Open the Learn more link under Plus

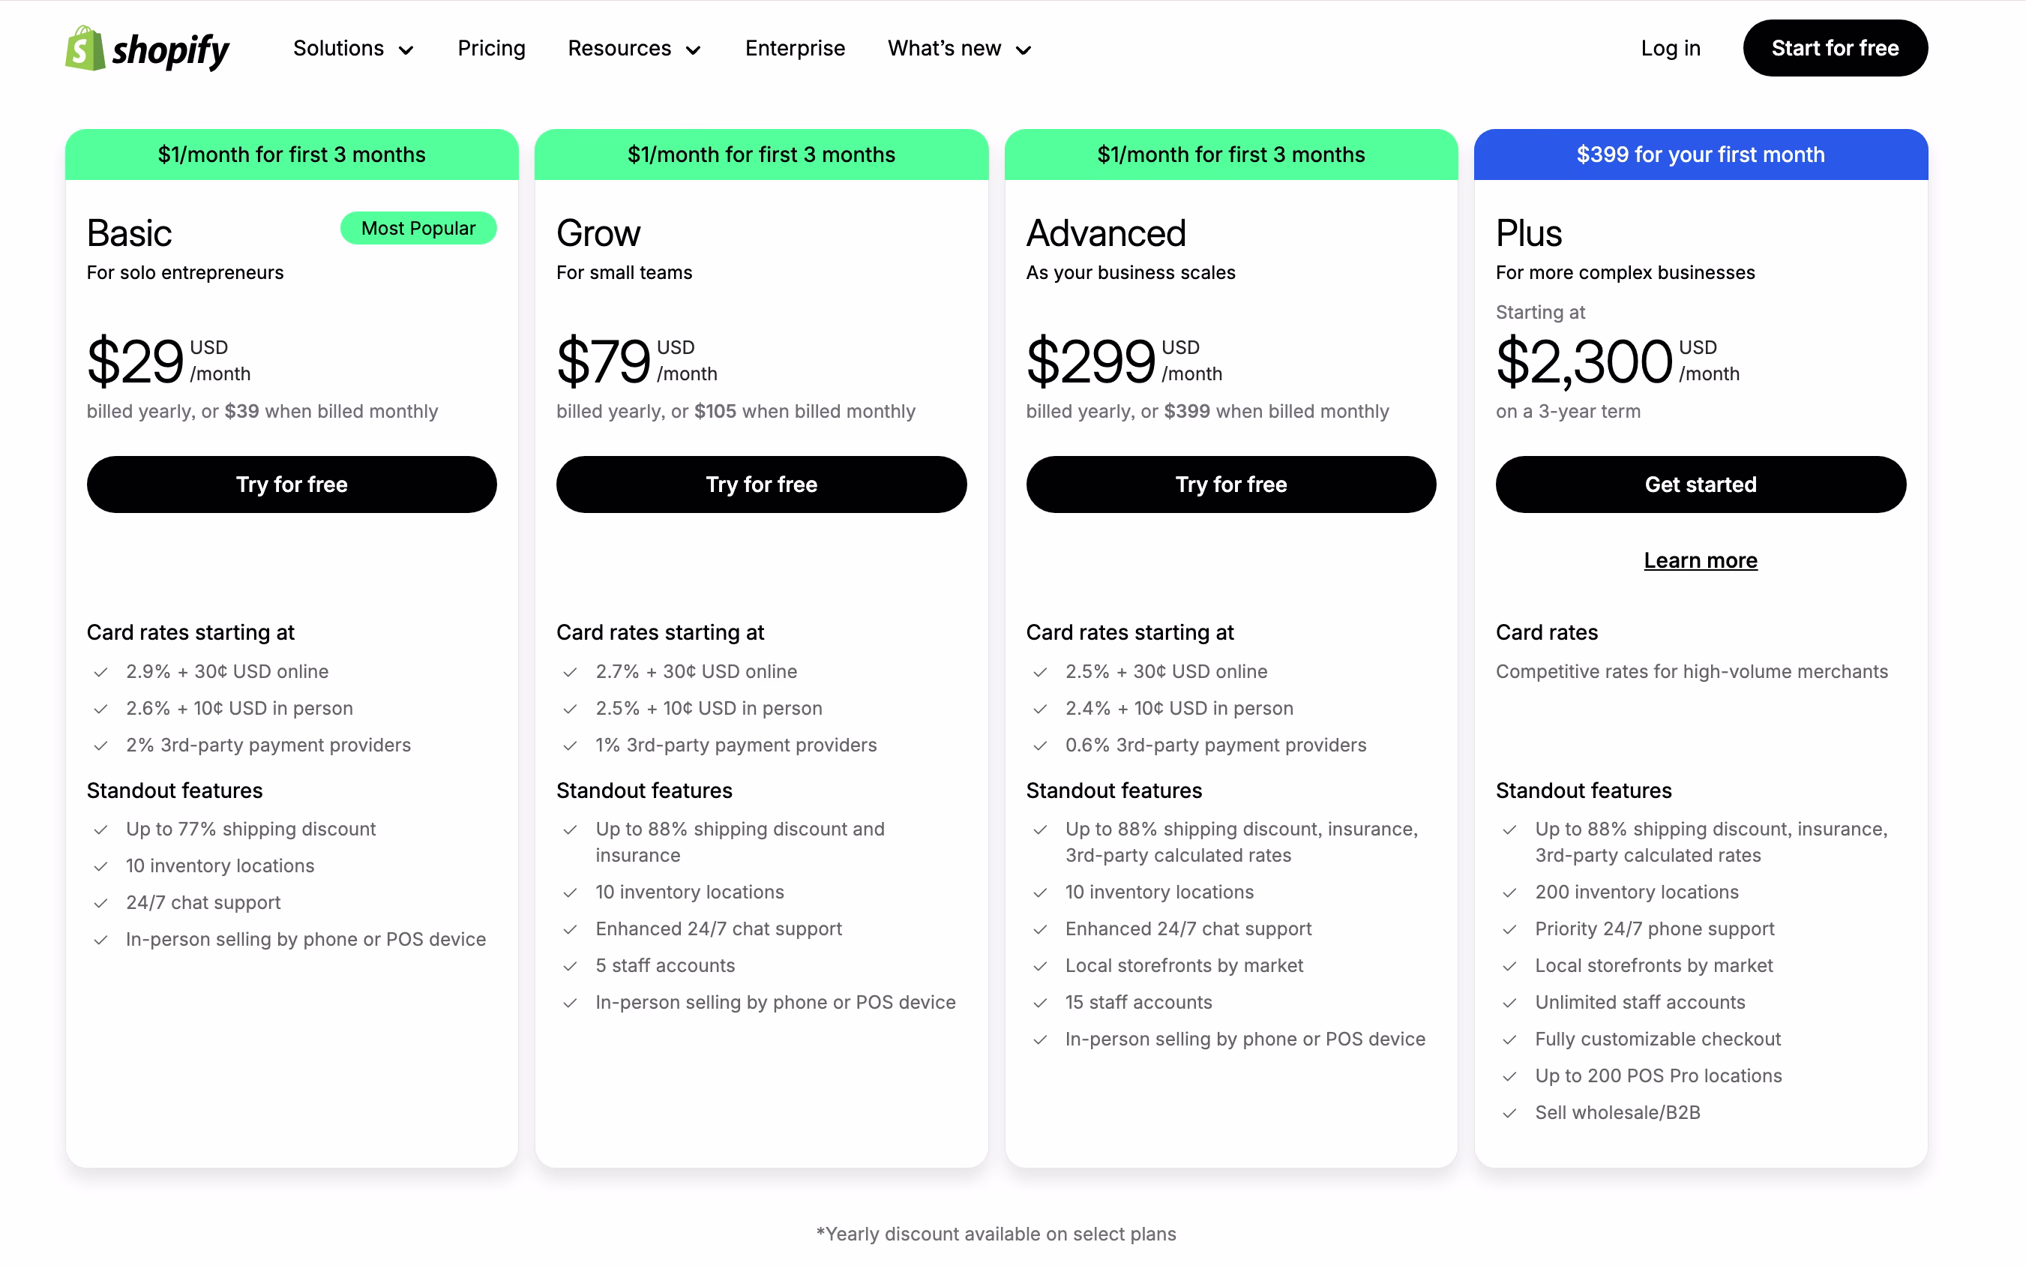tap(1701, 561)
